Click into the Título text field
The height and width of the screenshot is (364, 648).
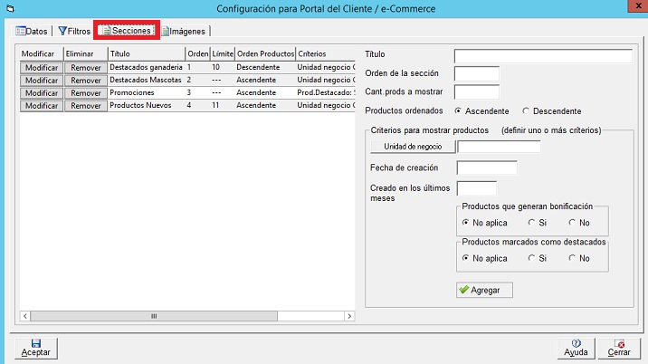tap(542, 56)
